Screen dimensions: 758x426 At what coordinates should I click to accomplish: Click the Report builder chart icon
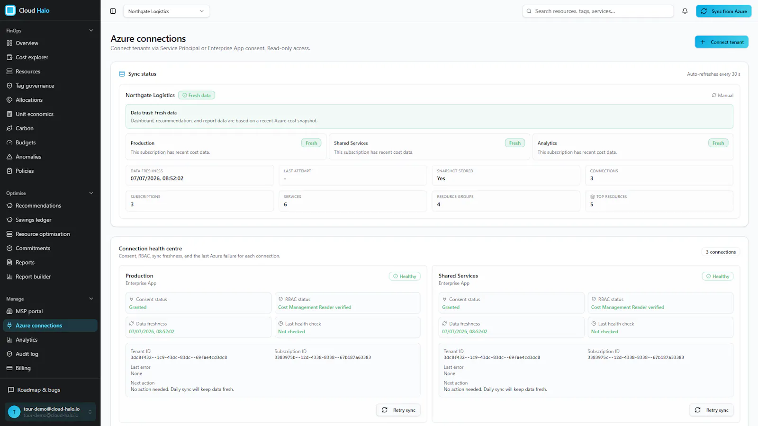[x=9, y=276]
